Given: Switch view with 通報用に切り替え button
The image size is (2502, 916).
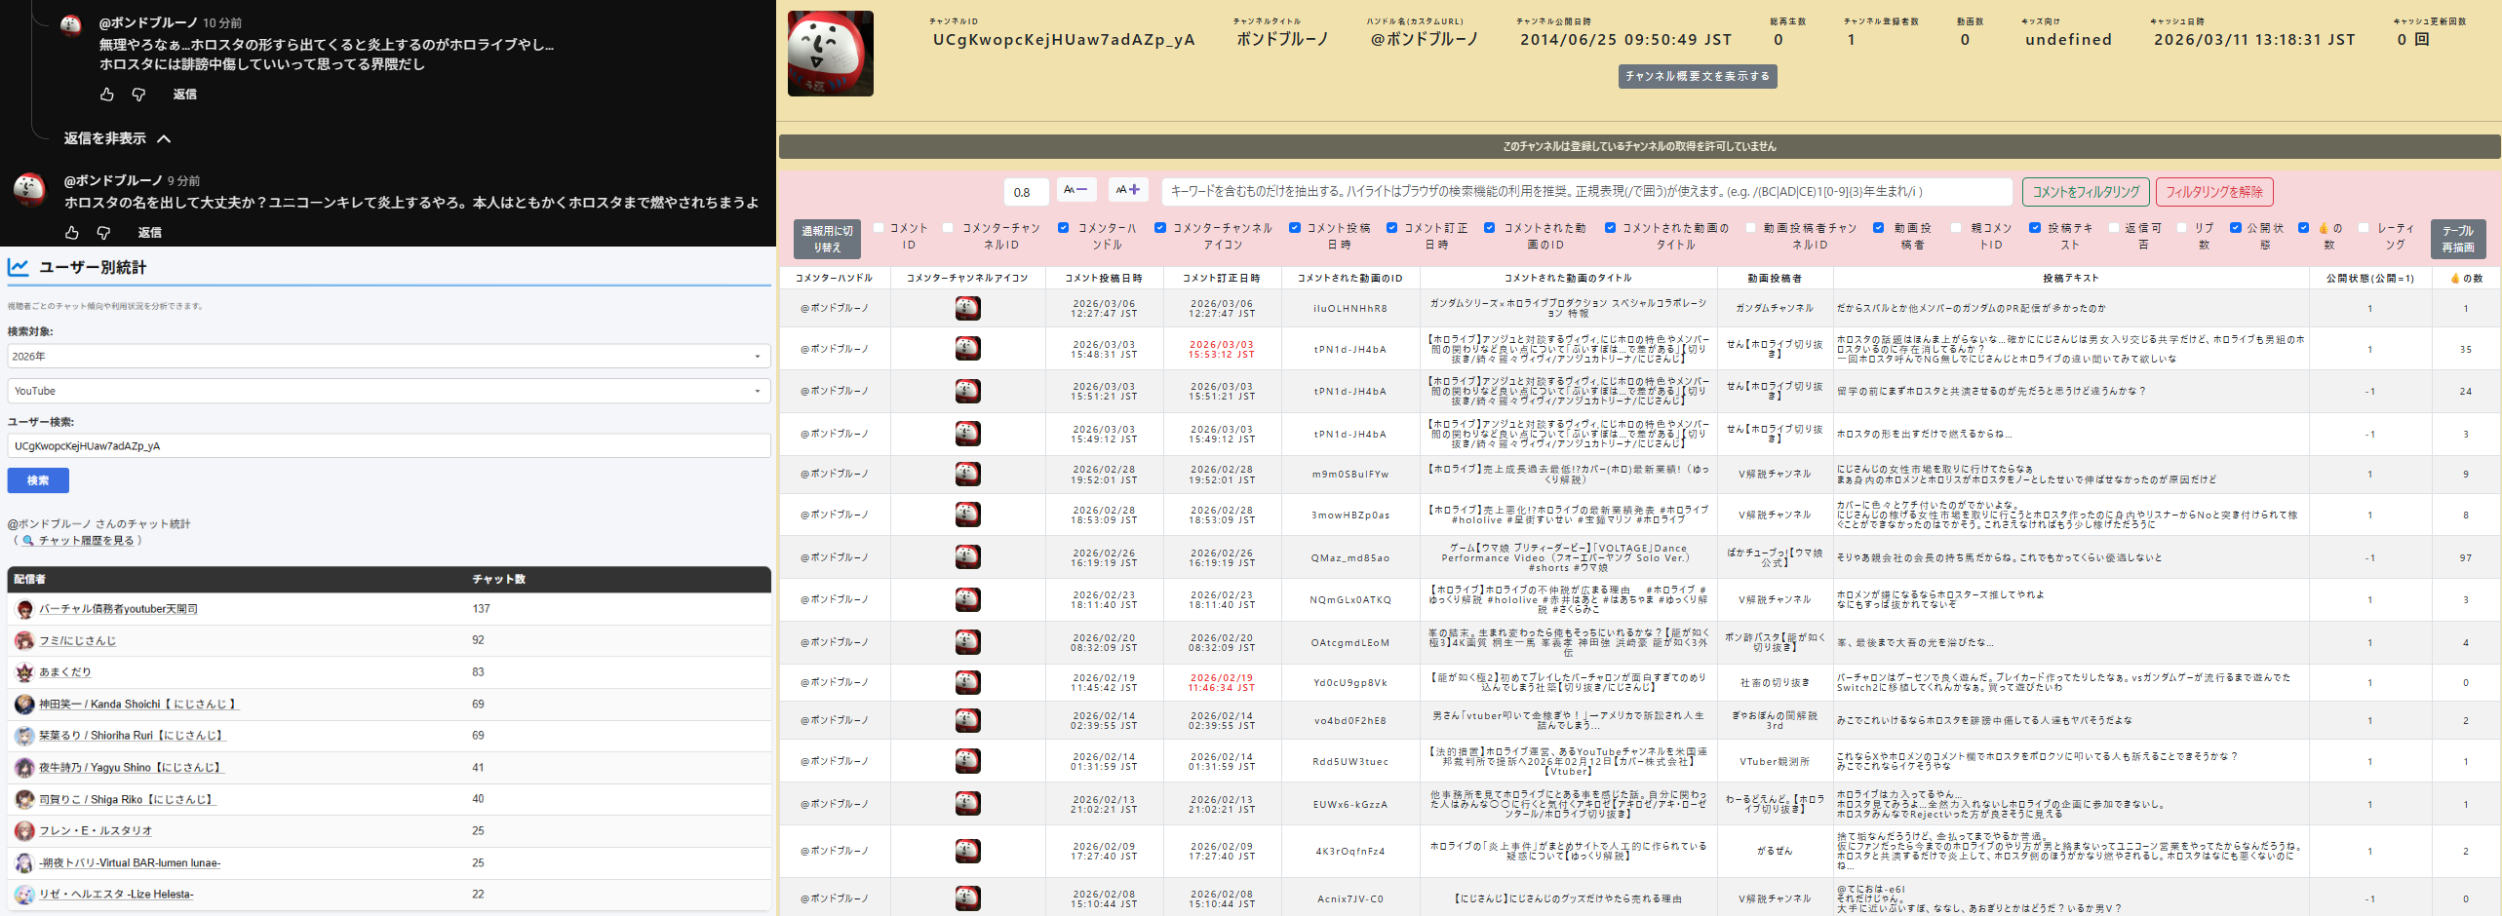Looking at the screenshot, I should [x=827, y=239].
